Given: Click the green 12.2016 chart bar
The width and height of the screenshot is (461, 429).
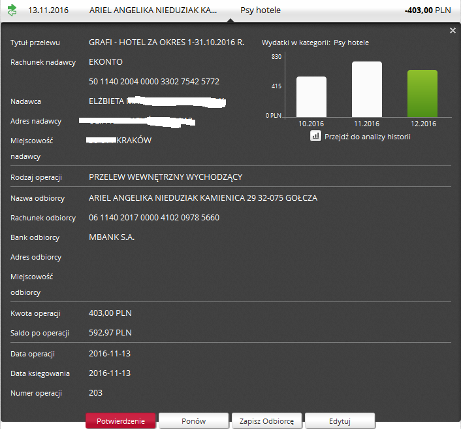Looking at the screenshot, I should pyautogui.click(x=422, y=94).
